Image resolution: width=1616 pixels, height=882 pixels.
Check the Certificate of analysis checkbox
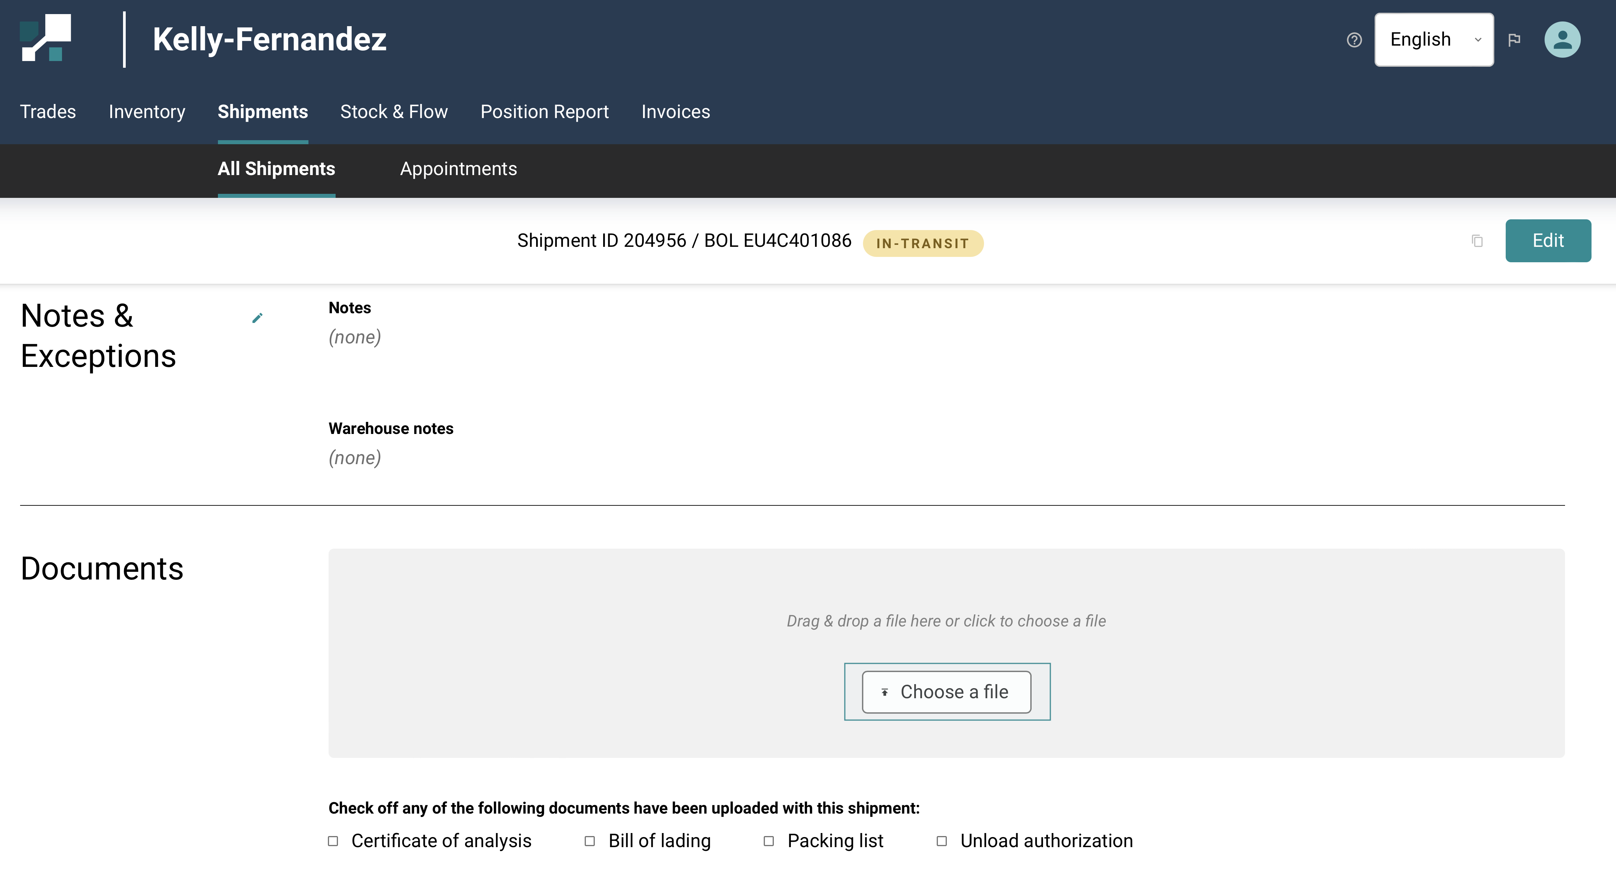tap(333, 841)
